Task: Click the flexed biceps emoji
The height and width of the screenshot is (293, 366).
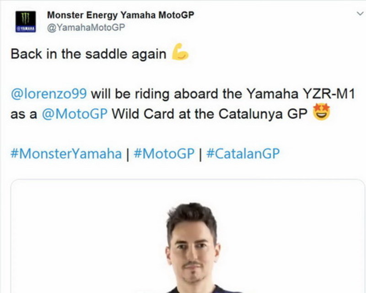Action: tap(180, 52)
